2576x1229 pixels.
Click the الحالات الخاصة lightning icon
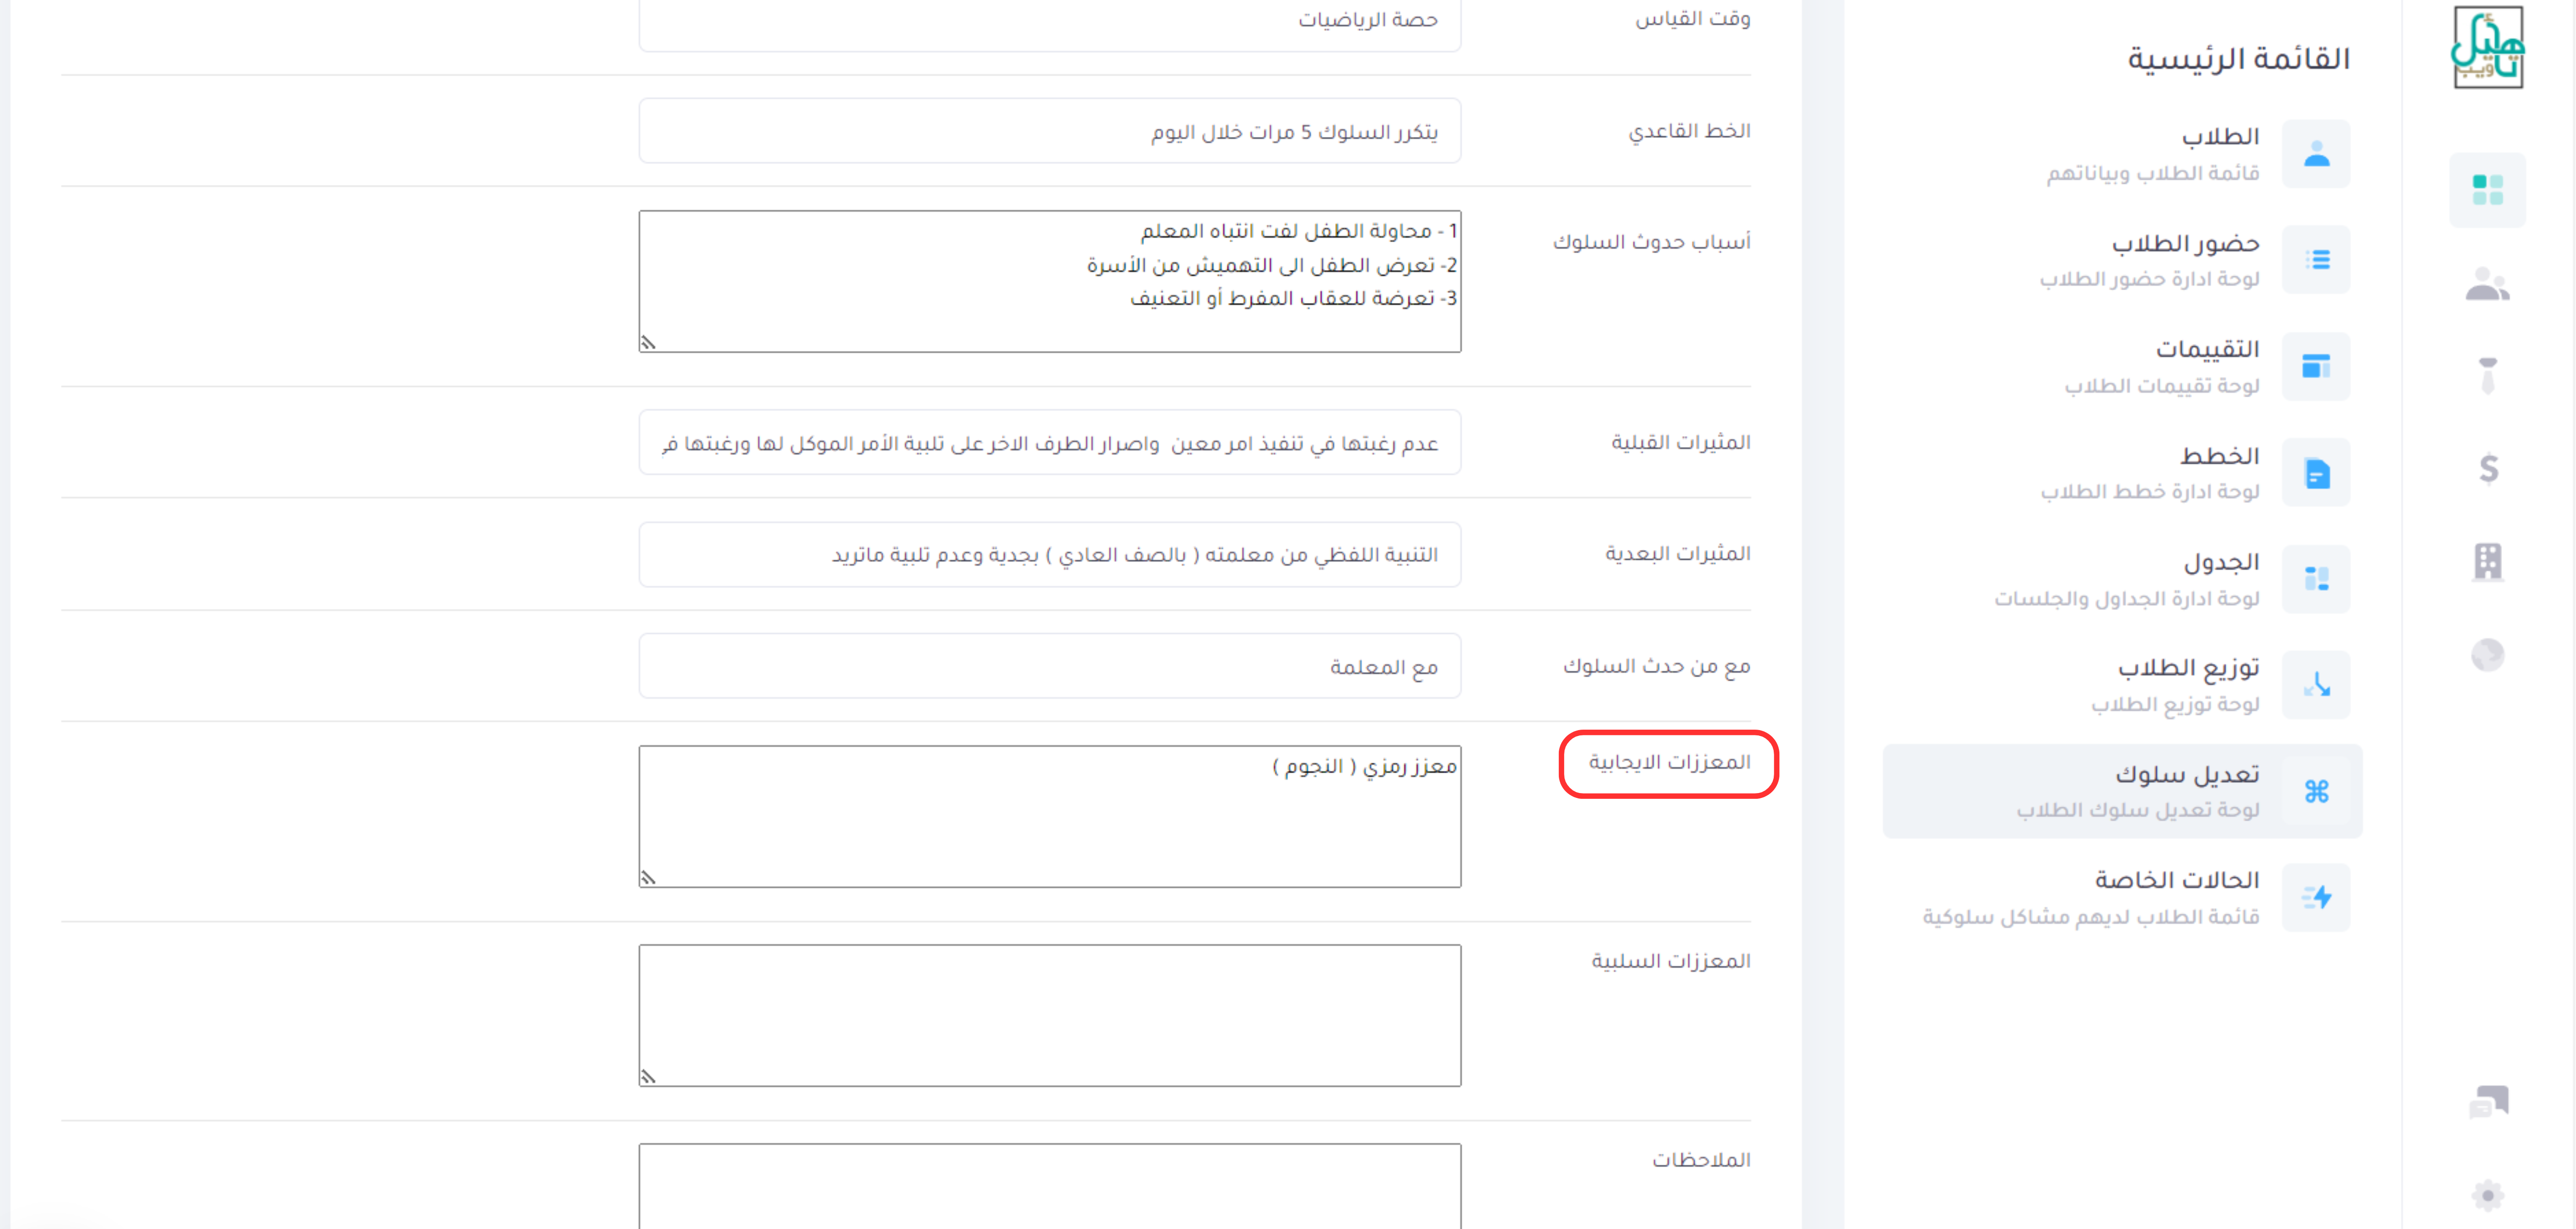click(2316, 898)
